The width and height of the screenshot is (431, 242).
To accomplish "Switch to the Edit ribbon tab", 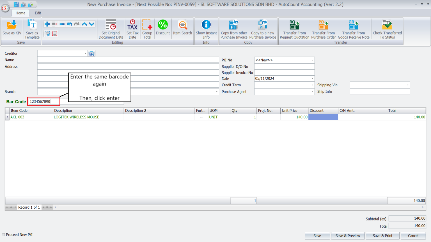I will click(x=38, y=13).
